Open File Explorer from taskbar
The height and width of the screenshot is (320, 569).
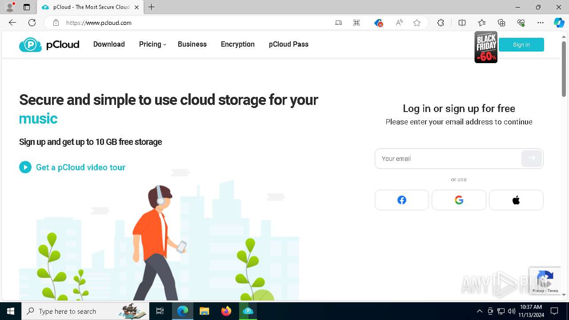point(204,311)
